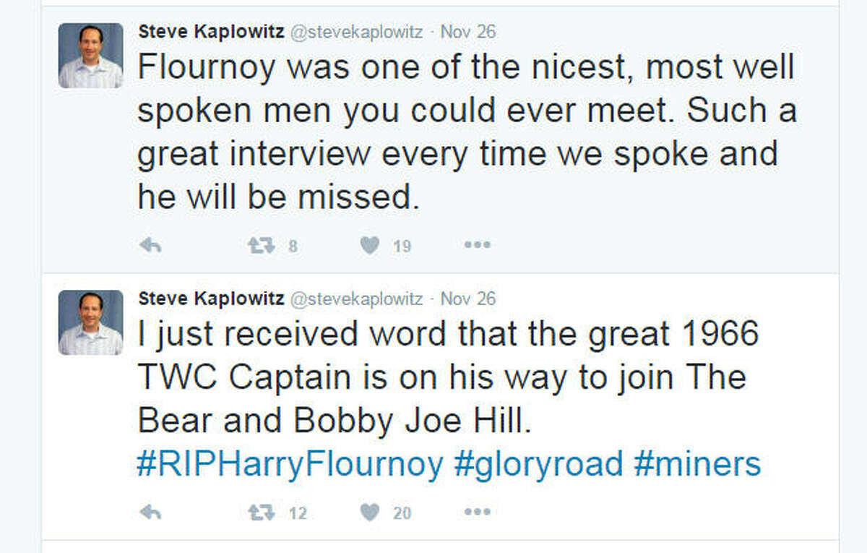Like the tweet showing 20 likes
Viewport: 867px width, 553px height.
370,513
